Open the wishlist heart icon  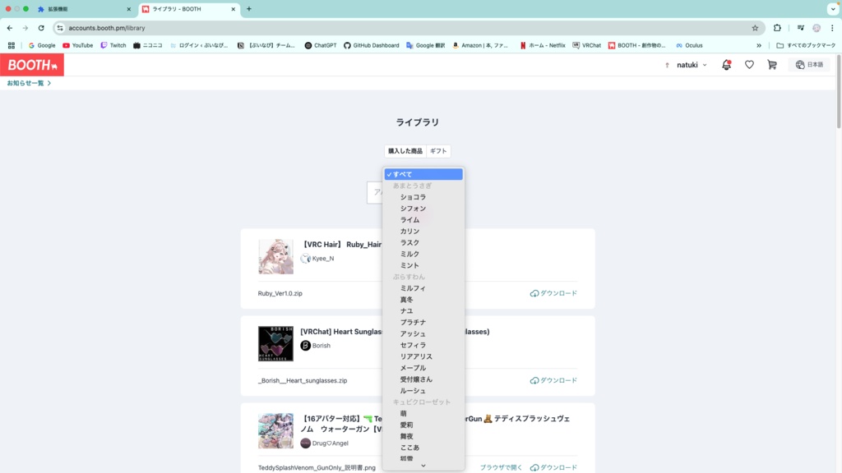point(749,64)
